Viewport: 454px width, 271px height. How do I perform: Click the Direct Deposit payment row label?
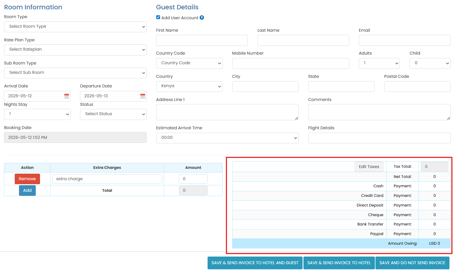(370, 205)
